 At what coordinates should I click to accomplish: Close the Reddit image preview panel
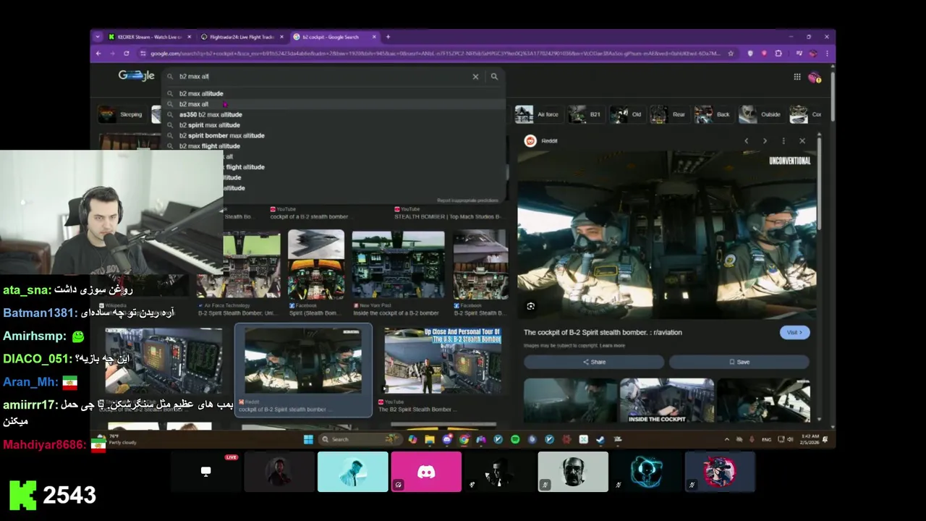802,141
